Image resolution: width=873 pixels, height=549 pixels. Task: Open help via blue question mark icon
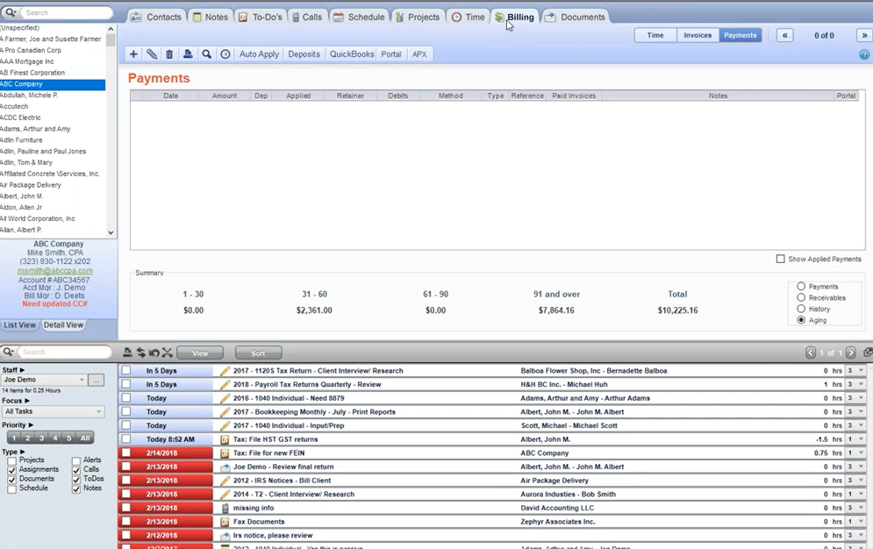tap(864, 54)
